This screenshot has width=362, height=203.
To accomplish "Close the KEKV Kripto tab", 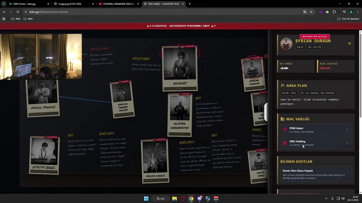I will point(48,4).
